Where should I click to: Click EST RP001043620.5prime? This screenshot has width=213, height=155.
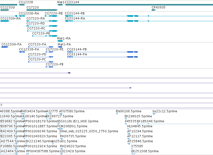40,136
